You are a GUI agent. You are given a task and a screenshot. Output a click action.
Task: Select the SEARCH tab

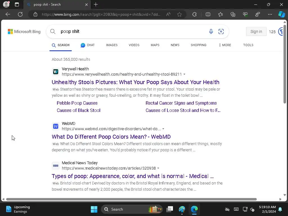click(61, 45)
